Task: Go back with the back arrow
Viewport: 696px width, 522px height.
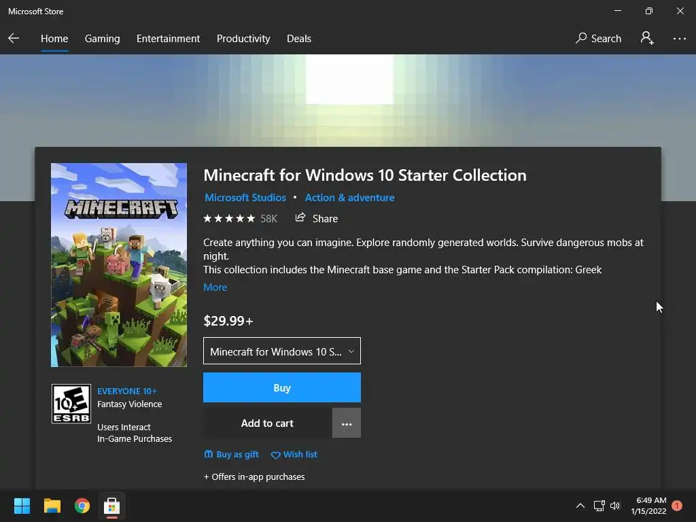Action: (14, 38)
